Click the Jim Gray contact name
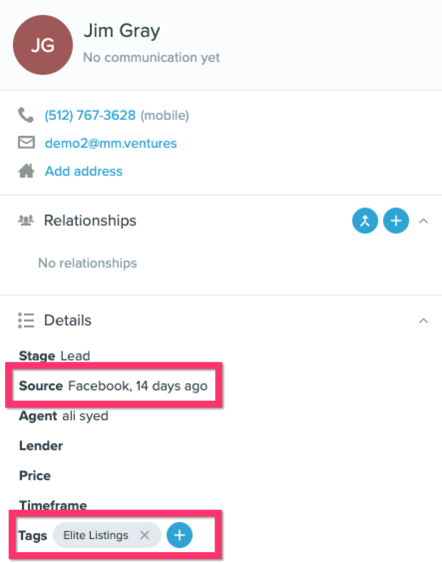Screen dimensions: 442x563 [x=122, y=31]
